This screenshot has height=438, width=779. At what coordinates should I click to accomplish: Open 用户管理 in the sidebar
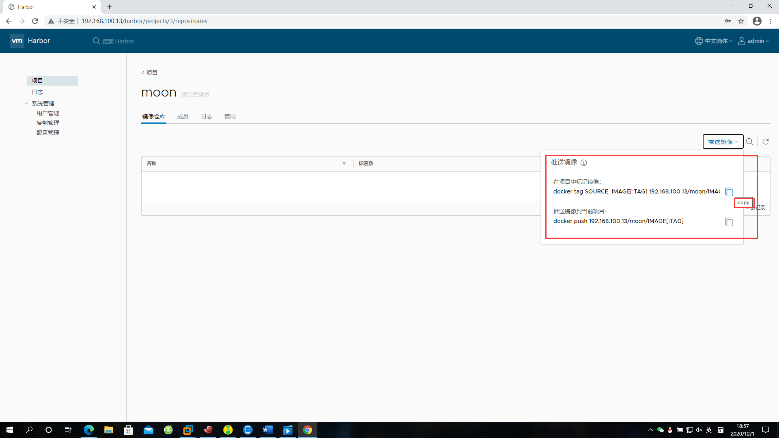pyautogui.click(x=48, y=113)
